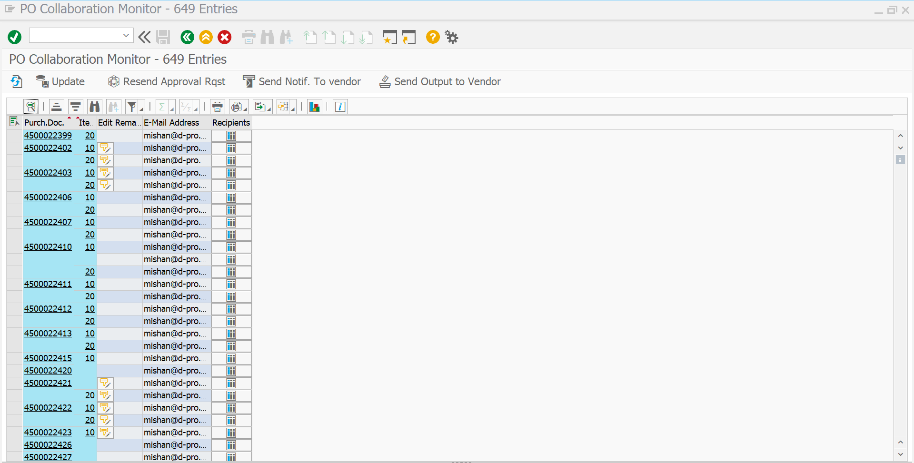The image size is (914, 463).
Task: Click the Display Graphic chart icon
Action: point(315,107)
